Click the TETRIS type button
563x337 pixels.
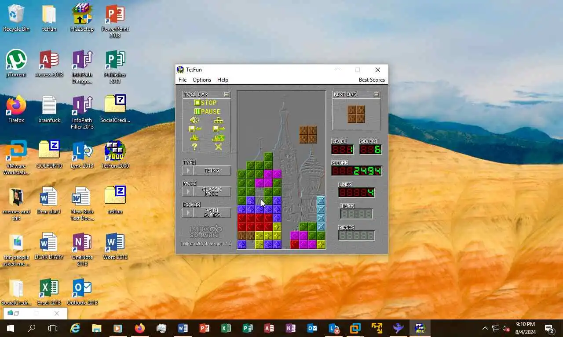[212, 171]
